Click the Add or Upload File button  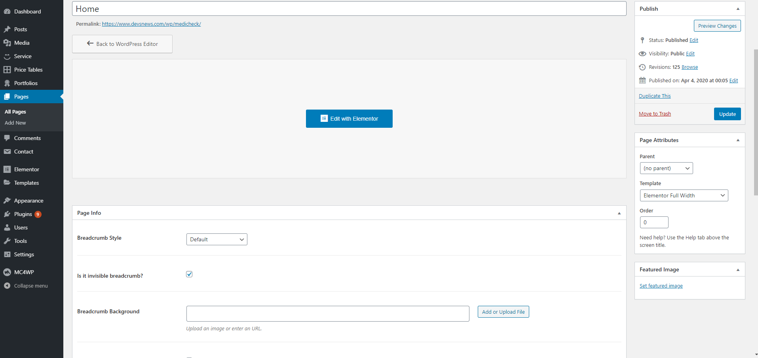click(503, 312)
